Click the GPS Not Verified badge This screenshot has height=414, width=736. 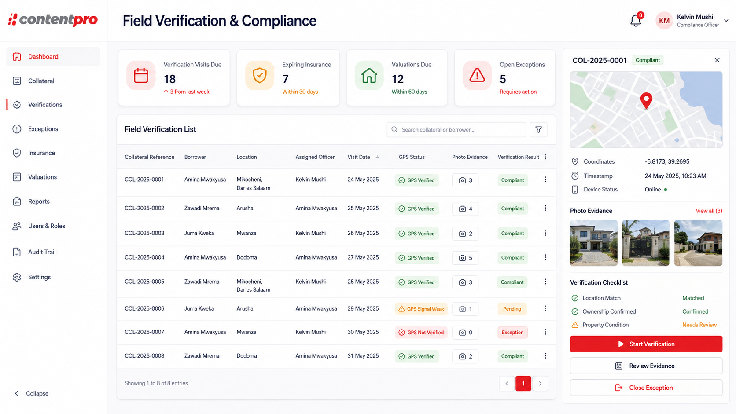(421, 333)
